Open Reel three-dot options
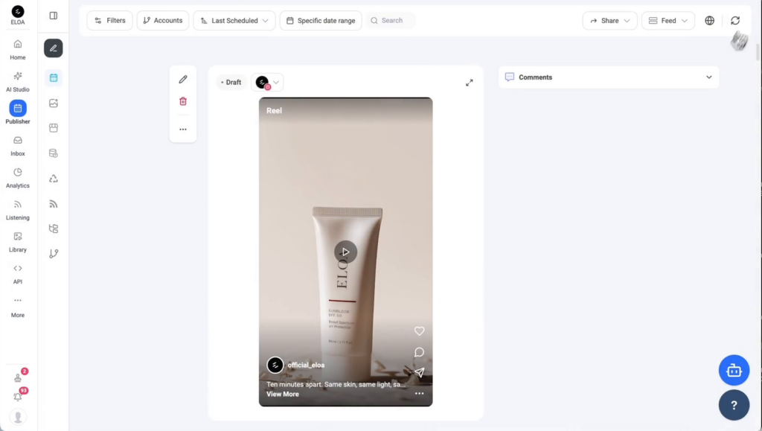The height and width of the screenshot is (431, 762). tap(420, 393)
